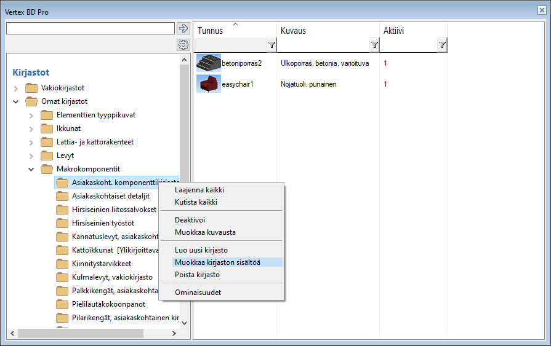This screenshot has height=346, width=551.
Task: Open Ominaisuudet from the context menu
Action: [198, 293]
